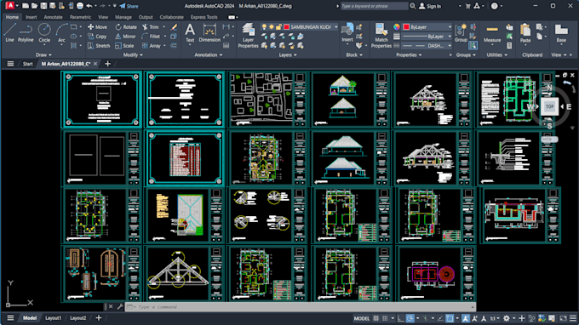Expand the Draw panel

[43, 54]
